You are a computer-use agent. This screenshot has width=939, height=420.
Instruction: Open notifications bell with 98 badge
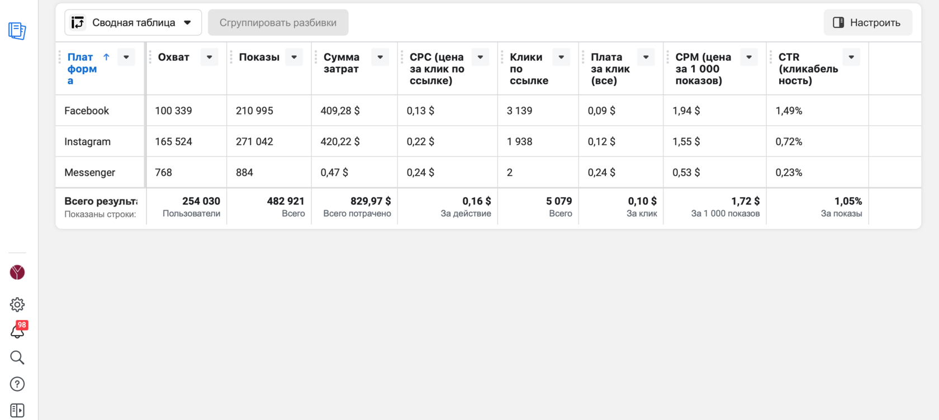(x=17, y=331)
